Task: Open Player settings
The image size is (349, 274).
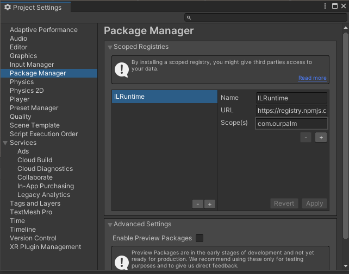Action: [20, 99]
